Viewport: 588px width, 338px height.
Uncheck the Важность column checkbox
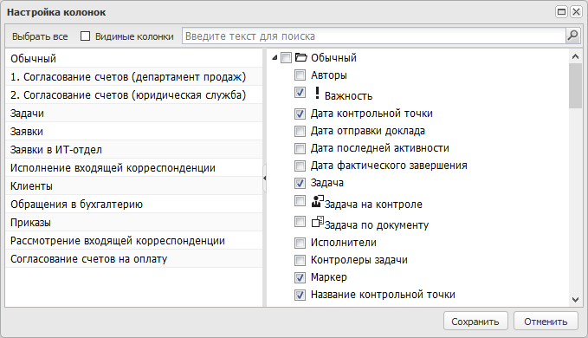click(300, 92)
